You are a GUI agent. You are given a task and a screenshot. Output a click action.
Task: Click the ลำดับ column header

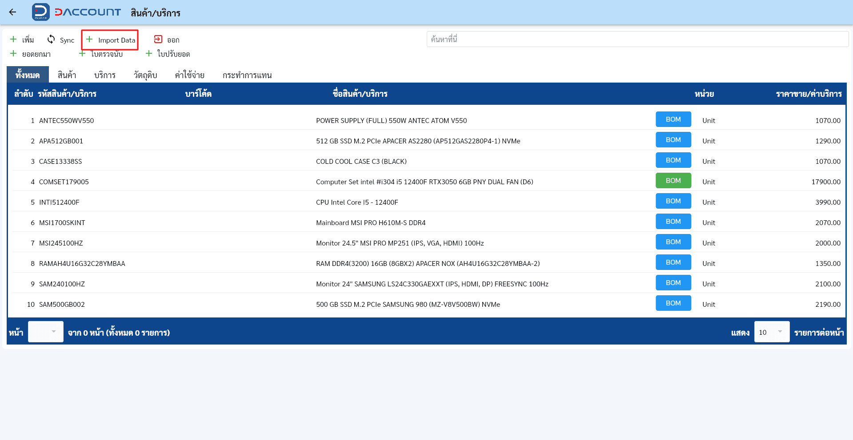[x=24, y=94]
